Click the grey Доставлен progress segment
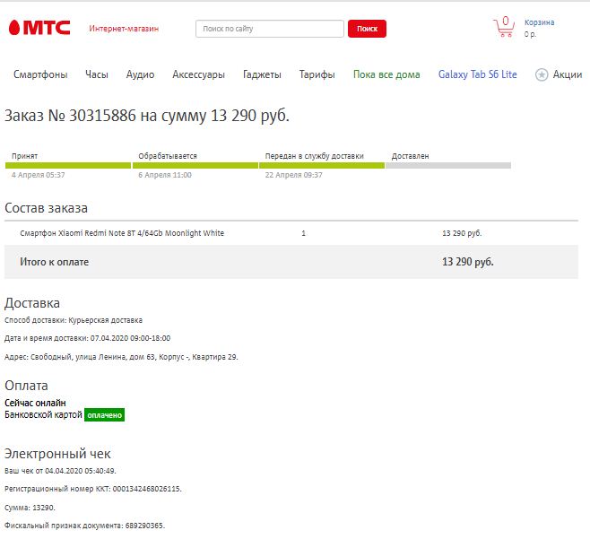The width and height of the screenshot is (590, 539). pyautogui.click(x=448, y=165)
